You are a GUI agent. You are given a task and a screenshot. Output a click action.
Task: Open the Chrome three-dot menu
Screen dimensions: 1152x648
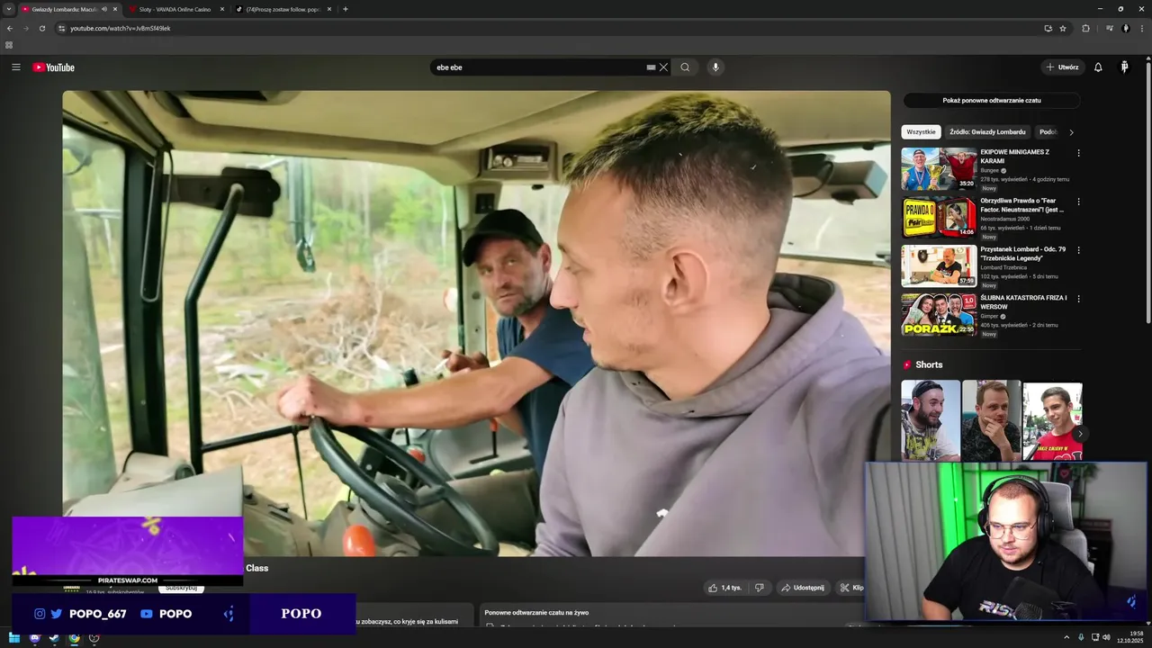pyautogui.click(x=1141, y=28)
